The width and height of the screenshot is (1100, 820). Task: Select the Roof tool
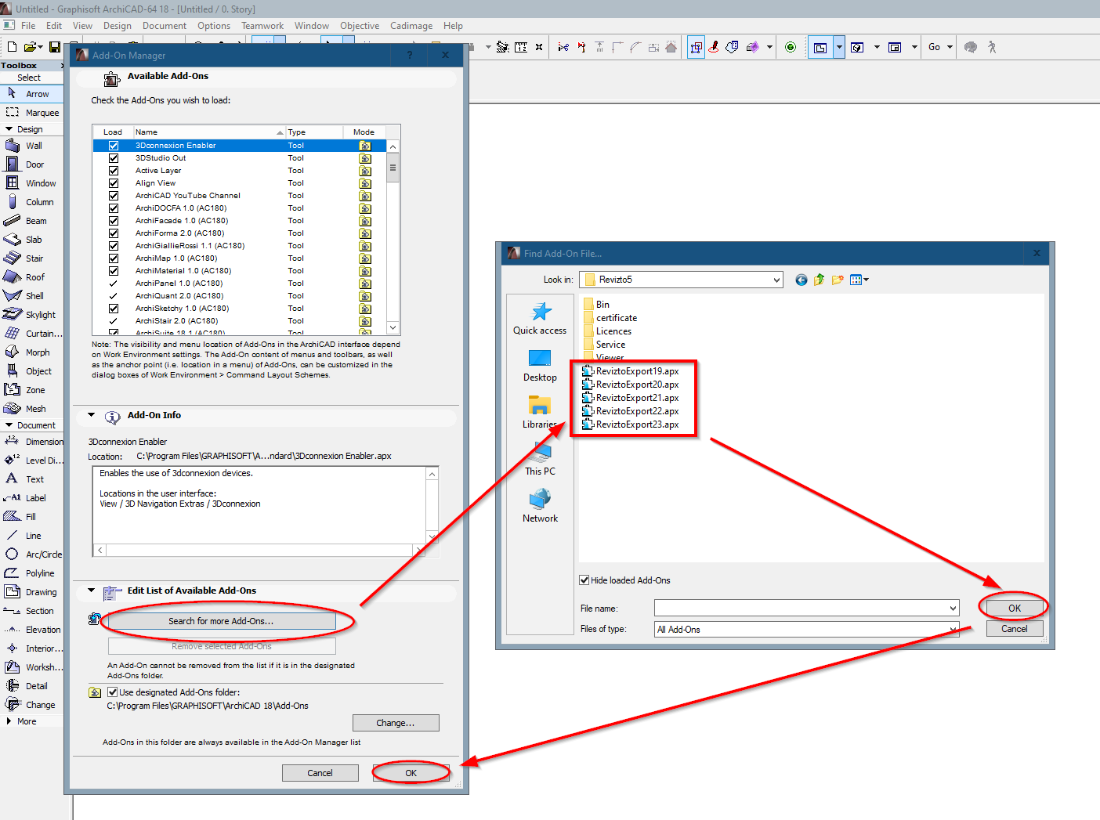click(32, 276)
